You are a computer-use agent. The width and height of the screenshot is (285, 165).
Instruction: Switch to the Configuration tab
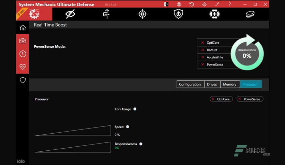[191, 84]
